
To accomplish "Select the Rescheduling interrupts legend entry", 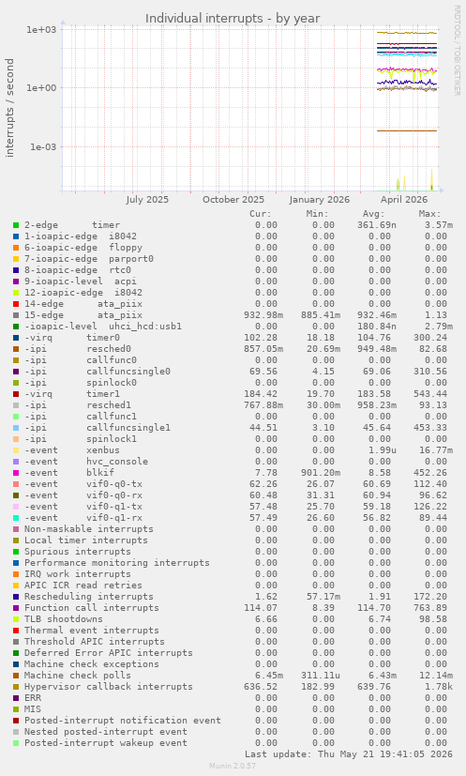I will (x=89, y=597).
